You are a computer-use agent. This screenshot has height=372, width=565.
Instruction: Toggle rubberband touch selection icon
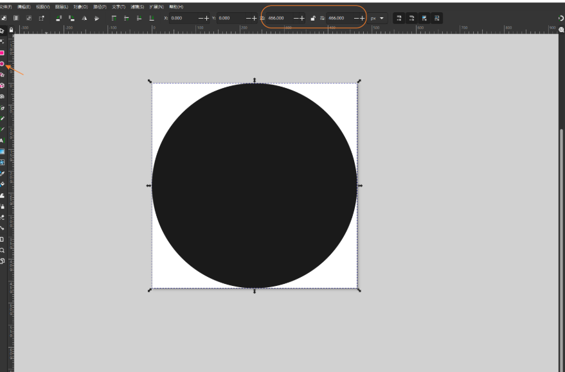(x=41, y=18)
